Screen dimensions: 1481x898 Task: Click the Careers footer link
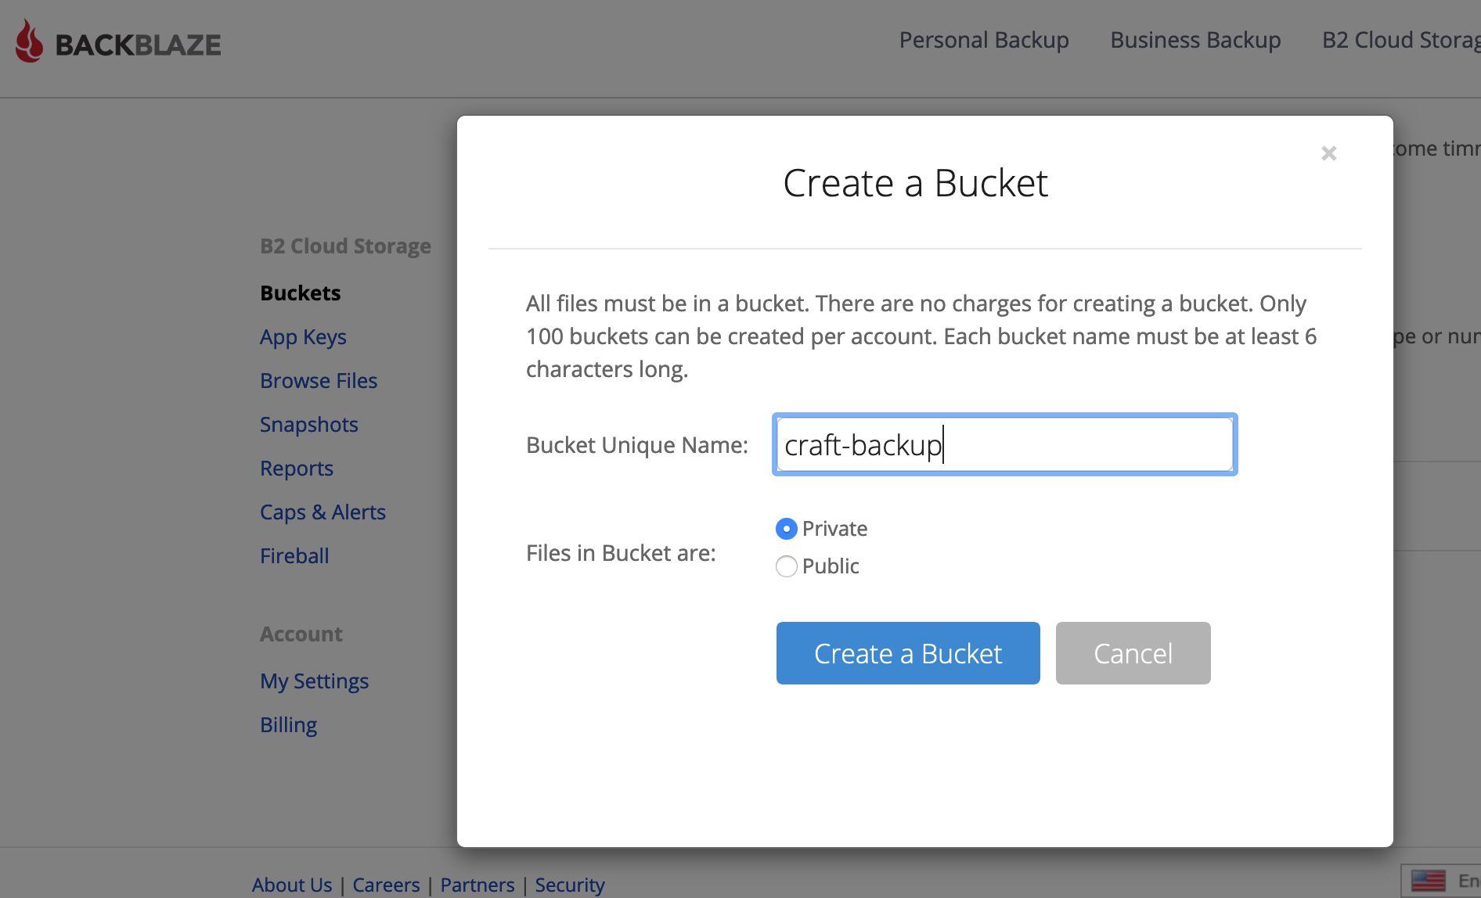386,885
